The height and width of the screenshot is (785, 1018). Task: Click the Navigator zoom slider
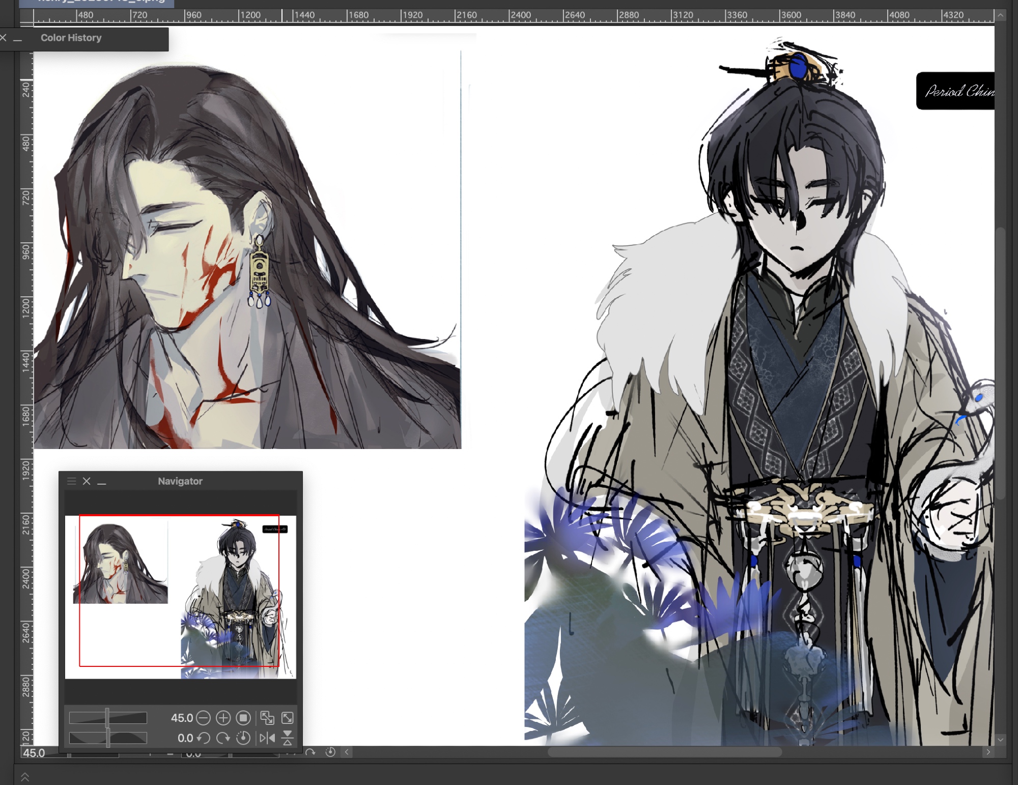108,718
